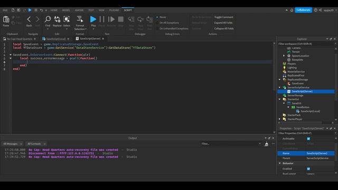Click the undo arrow in quick access bar

[41, 10]
